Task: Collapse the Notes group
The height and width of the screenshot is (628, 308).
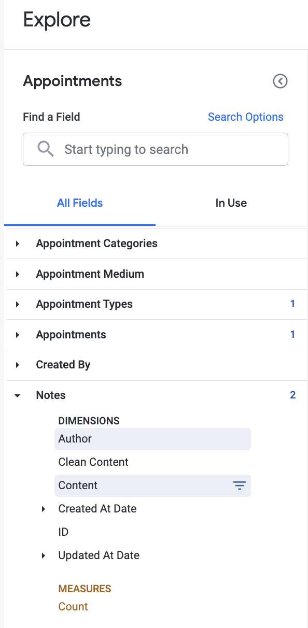Action: click(18, 395)
